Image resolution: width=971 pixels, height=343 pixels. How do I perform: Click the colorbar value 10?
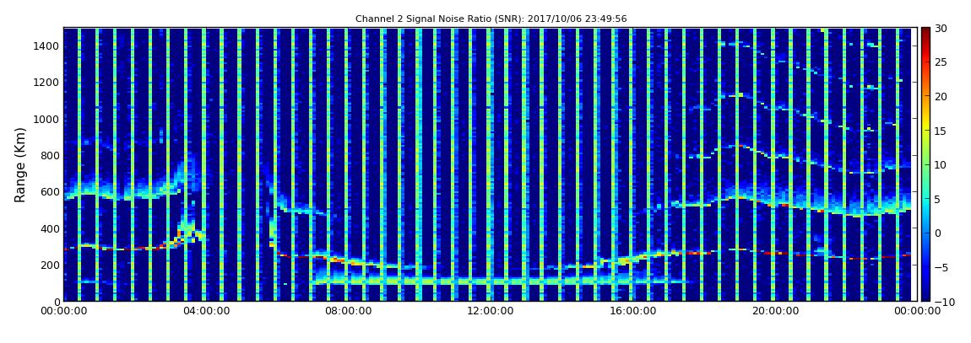[941, 164]
